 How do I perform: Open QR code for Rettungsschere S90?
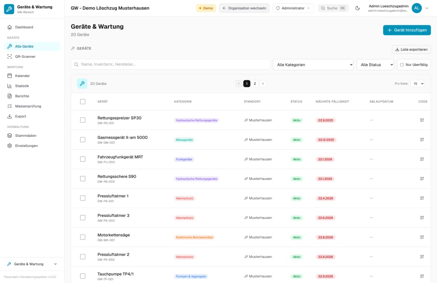[422, 179]
